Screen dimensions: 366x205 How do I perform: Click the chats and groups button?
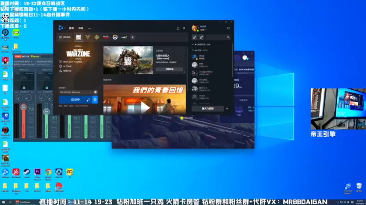point(208,108)
